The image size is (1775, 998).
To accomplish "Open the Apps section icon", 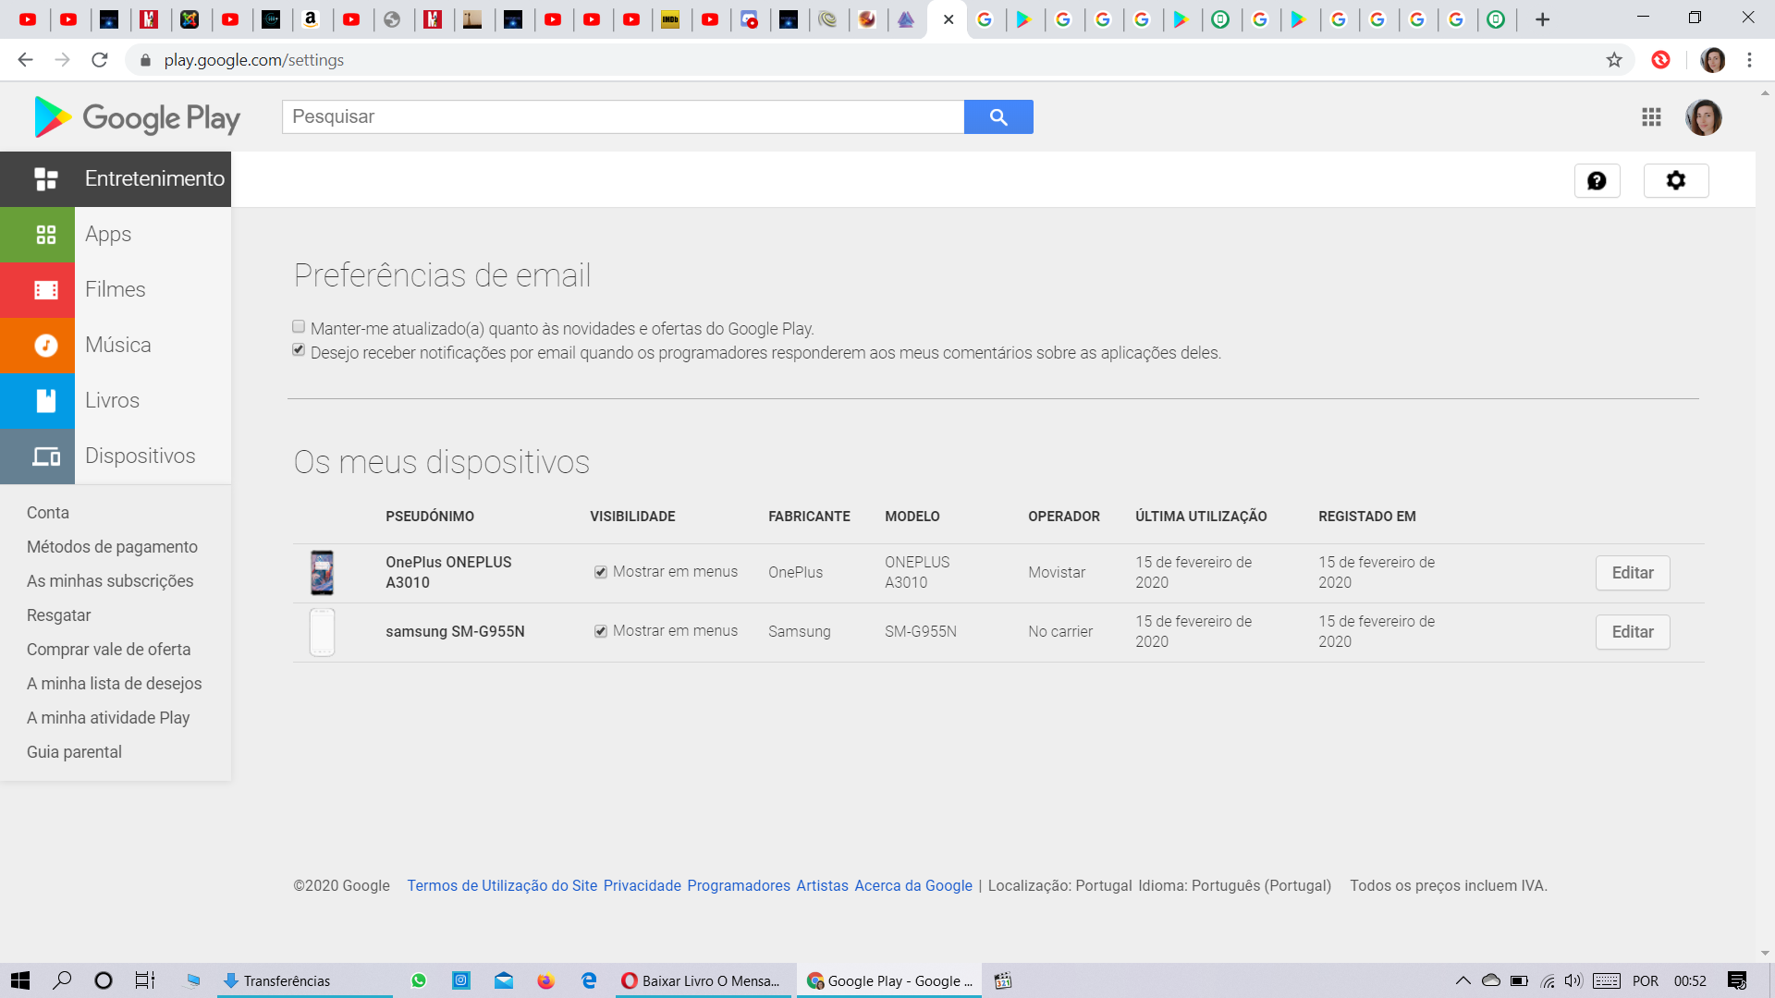I will click(43, 234).
